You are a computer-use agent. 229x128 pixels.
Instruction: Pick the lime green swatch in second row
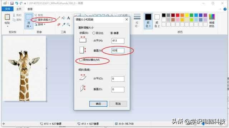point(191,20)
